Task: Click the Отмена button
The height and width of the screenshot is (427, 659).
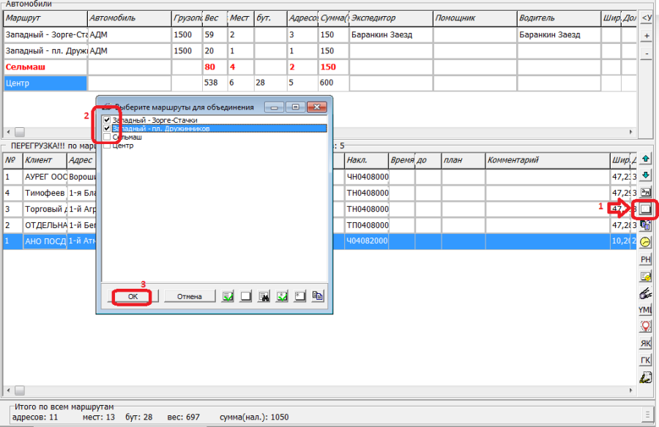Action: coord(189,296)
